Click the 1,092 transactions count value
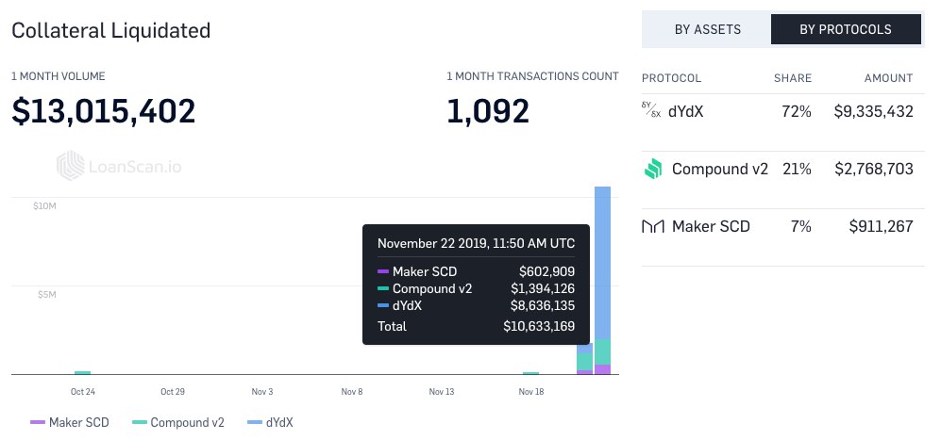 click(488, 111)
